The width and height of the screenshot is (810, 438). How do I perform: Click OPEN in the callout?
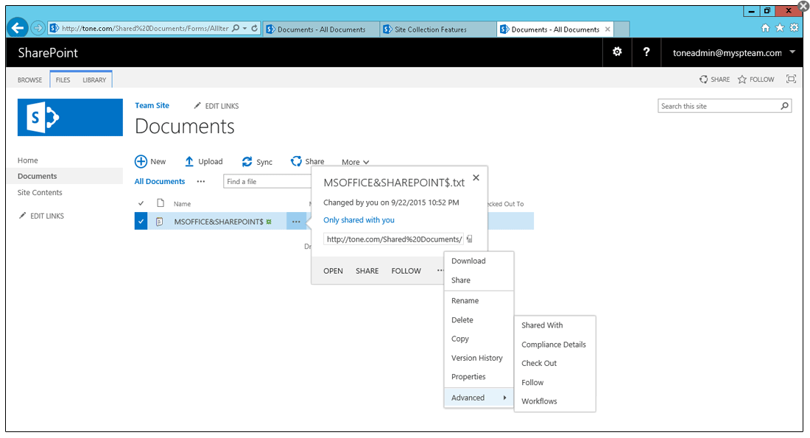click(x=333, y=271)
